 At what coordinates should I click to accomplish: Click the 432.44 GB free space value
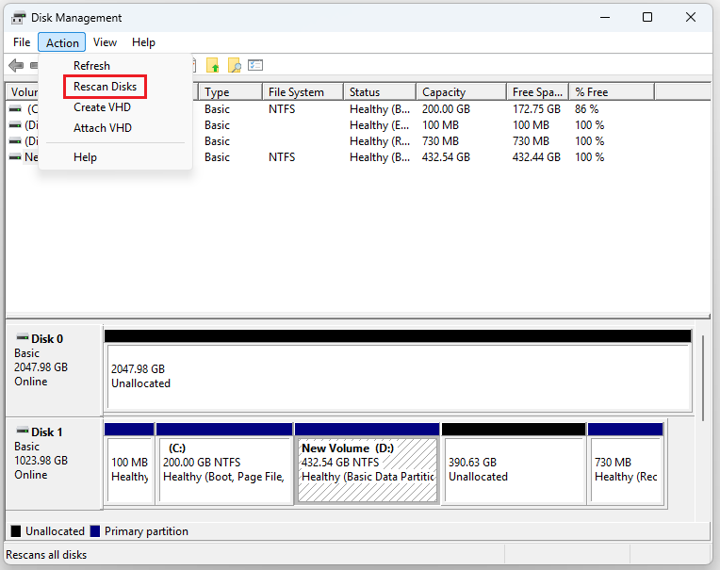point(536,157)
